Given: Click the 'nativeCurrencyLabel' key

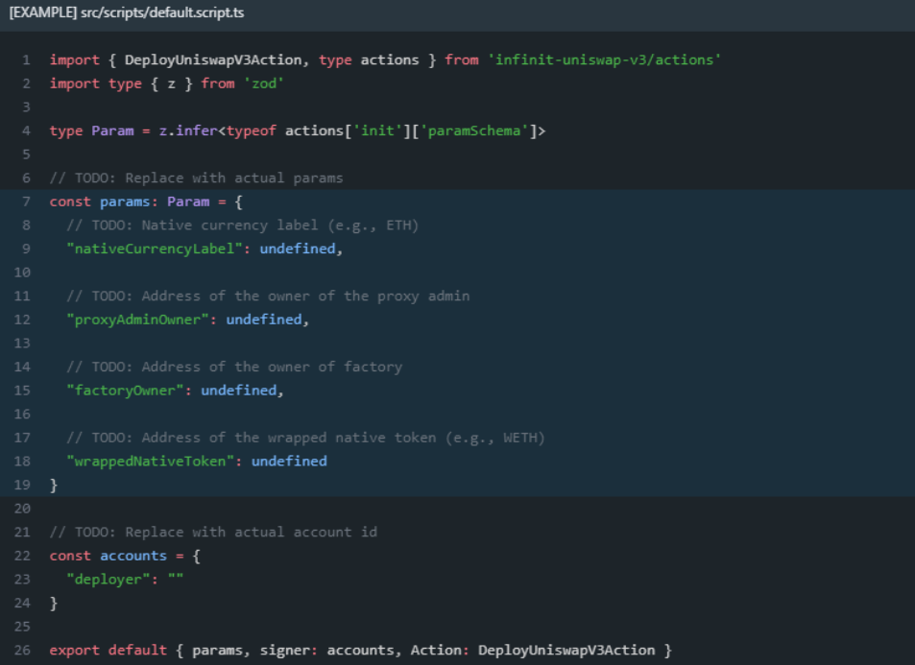Looking at the screenshot, I should [x=155, y=249].
